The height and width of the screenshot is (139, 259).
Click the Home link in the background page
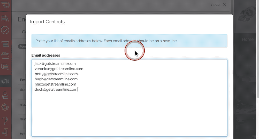(x=248, y=40)
